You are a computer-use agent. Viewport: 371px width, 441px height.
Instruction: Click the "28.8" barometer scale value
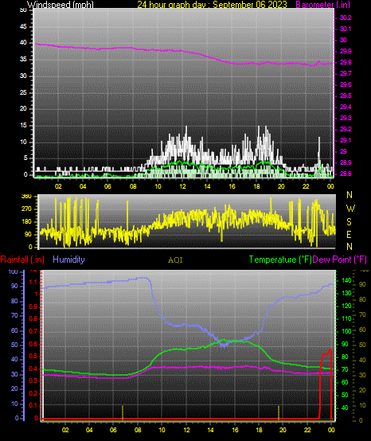coord(346,174)
